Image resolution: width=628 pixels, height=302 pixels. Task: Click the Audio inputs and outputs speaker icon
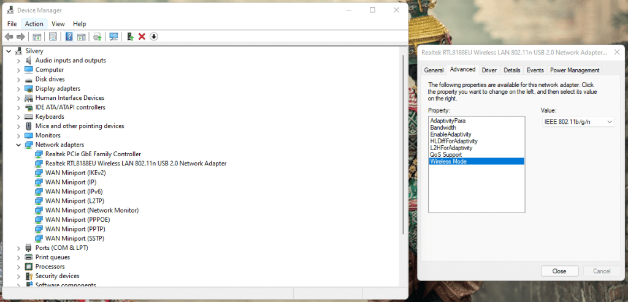(x=28, y=61)
